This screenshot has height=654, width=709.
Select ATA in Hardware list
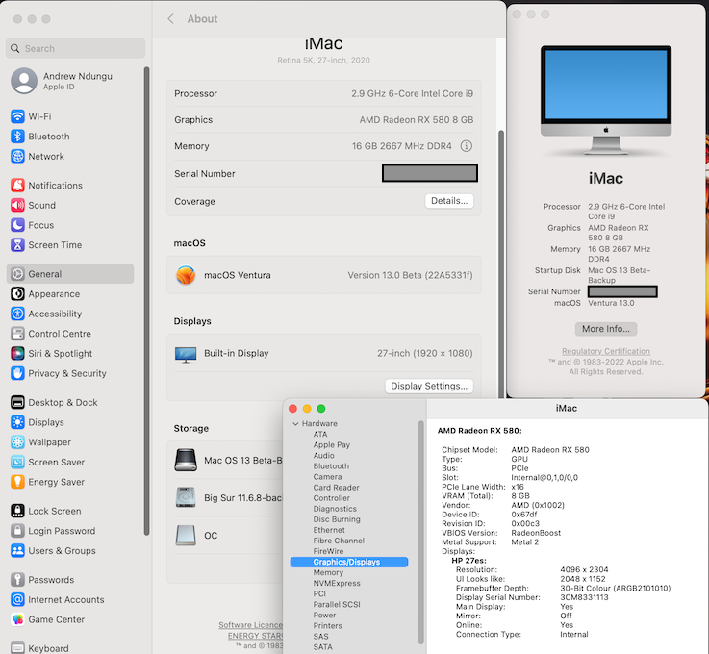pyautogui.click(x=320, y=434)
